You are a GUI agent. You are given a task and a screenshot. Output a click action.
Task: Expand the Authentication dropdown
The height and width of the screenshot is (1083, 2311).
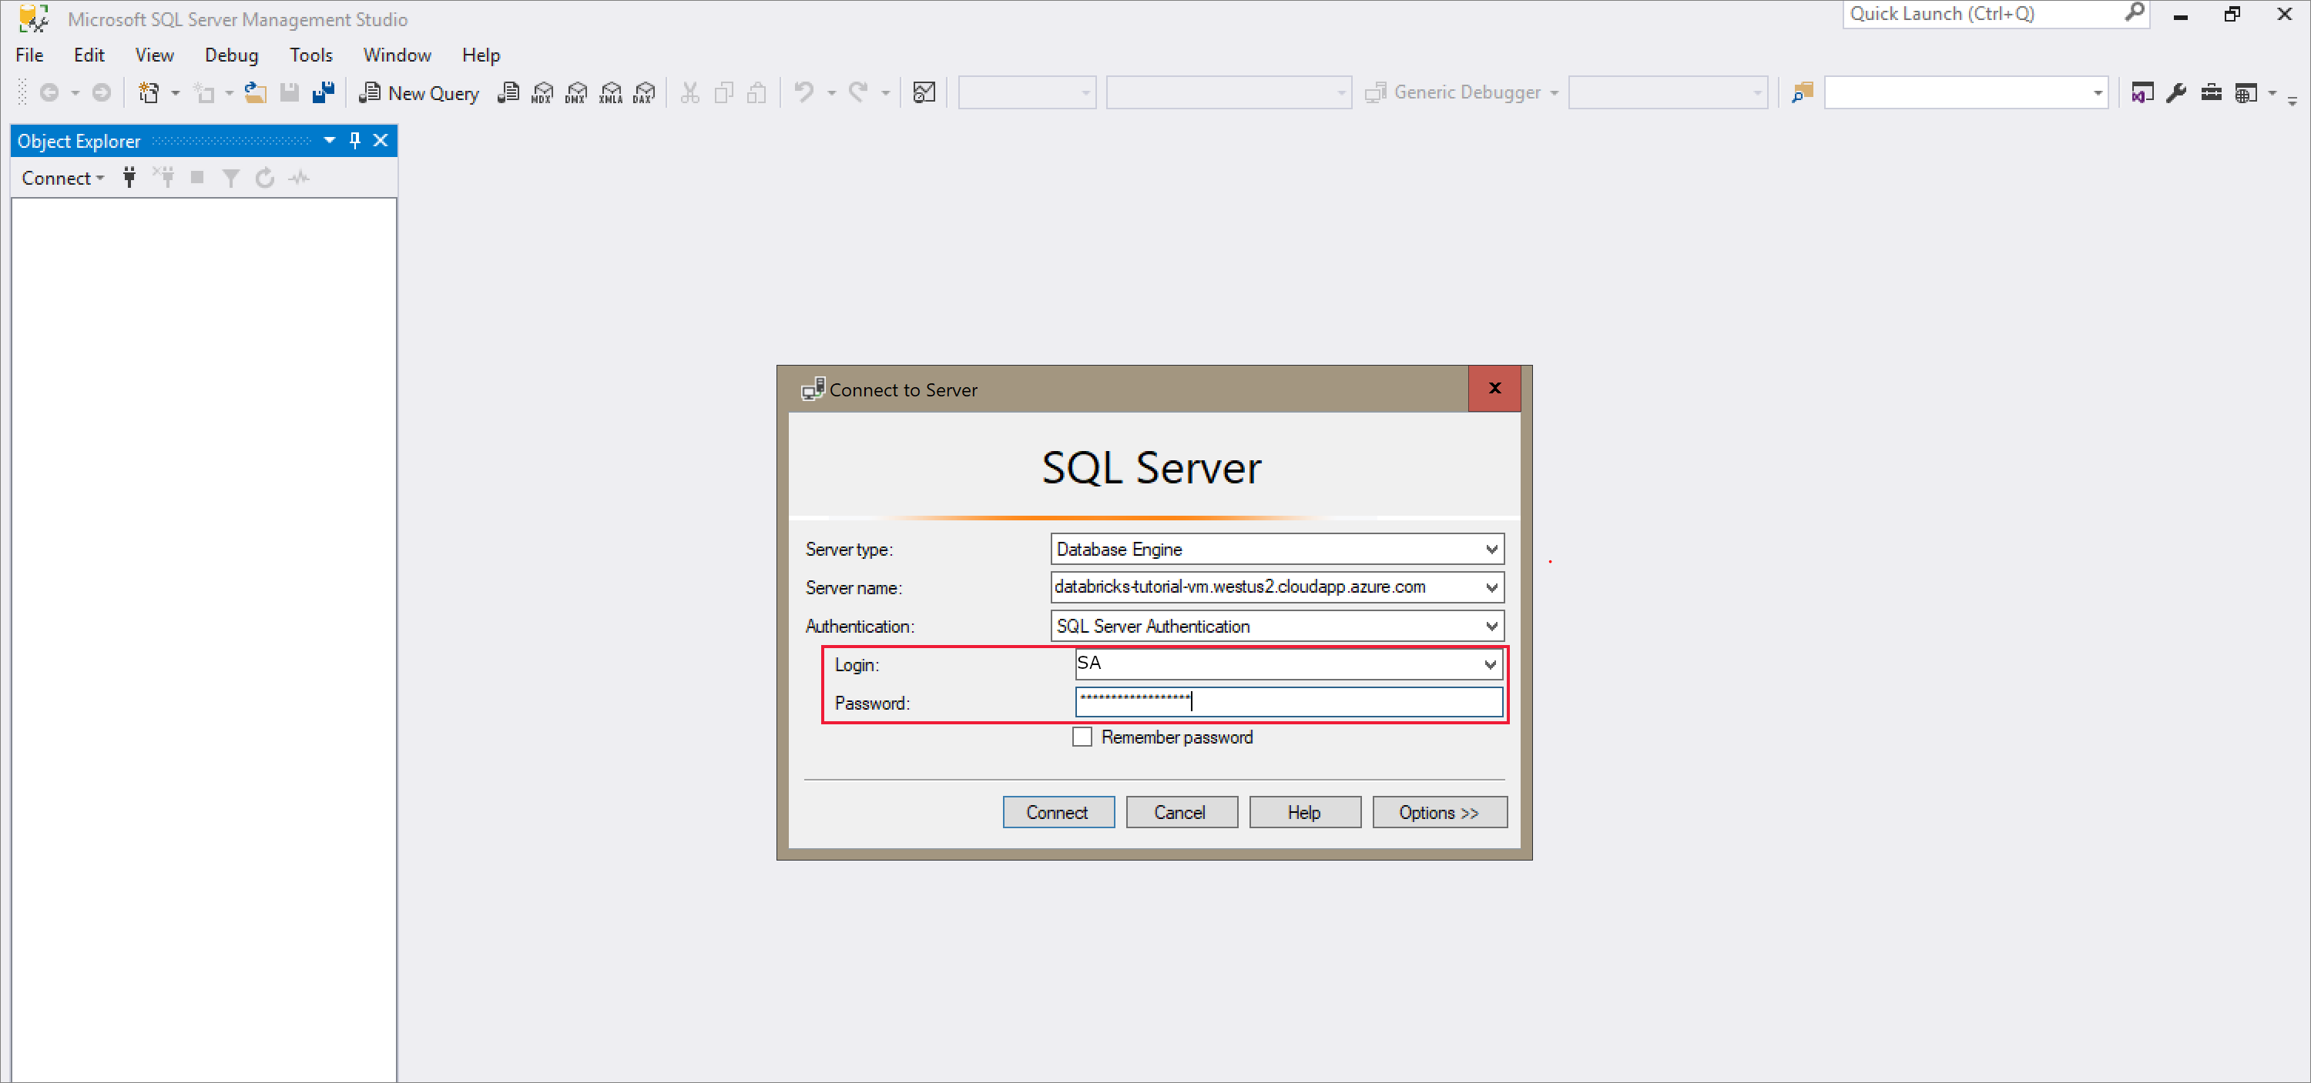click(1494, 625)
